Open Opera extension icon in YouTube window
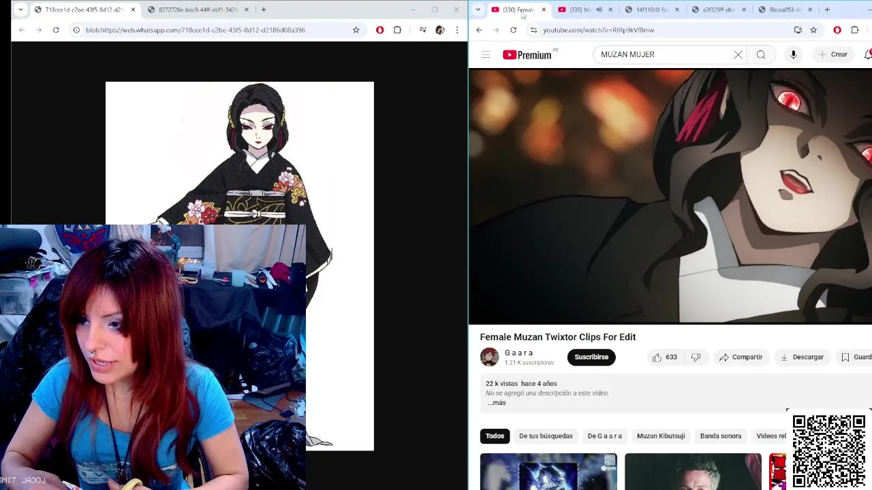 pos(837,30)
